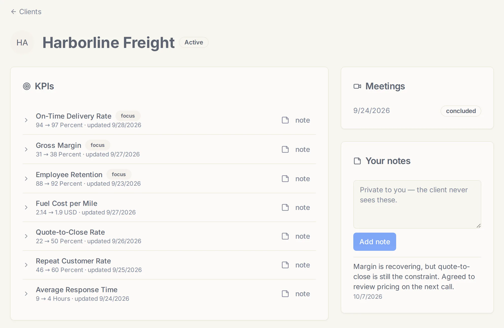Open note for Employee Retention KPI
Screen dimensions: 504x328
(x=296, y=179)
